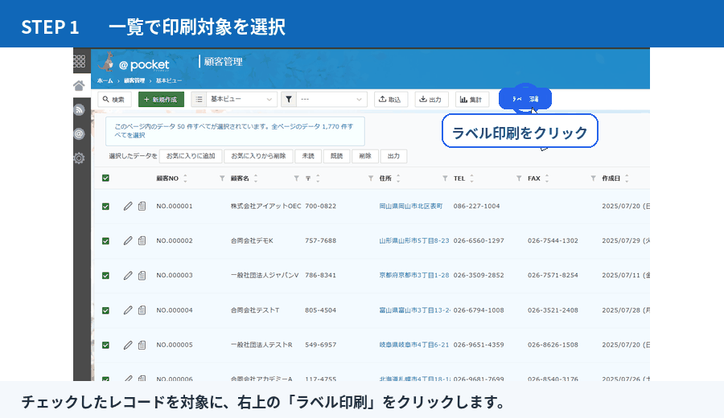The height and width of the screenshot is (418, 724).
Task: Open the app grid menu icon
Action: (79, 61)
